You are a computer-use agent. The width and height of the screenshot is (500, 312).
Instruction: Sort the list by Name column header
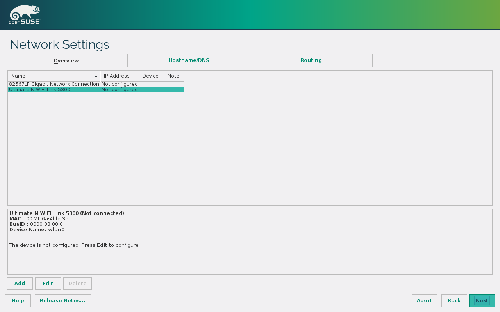[51, 76]
